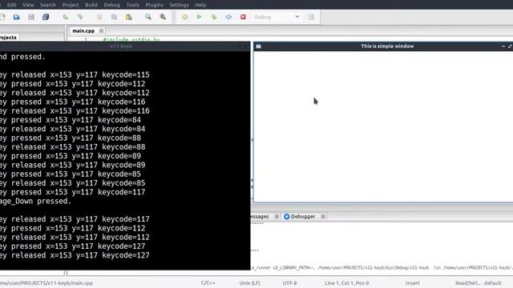Click terminal line released keycode=127
513x288 pixels.
coord(75,255)
